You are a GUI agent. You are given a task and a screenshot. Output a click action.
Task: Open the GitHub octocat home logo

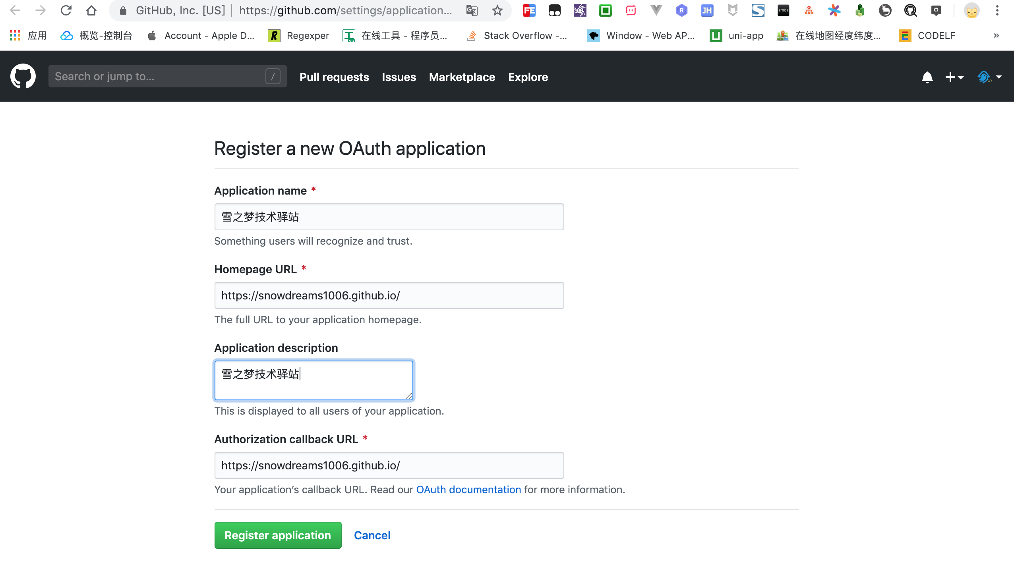[23, 76]
